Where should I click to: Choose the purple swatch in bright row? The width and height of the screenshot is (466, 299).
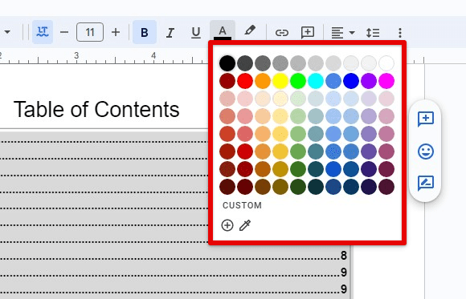369,81
